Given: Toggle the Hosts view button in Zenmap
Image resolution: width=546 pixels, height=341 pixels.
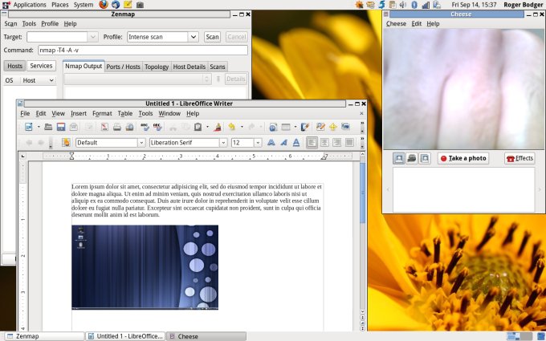Looking at the screenshot, I should pos(14,66).
